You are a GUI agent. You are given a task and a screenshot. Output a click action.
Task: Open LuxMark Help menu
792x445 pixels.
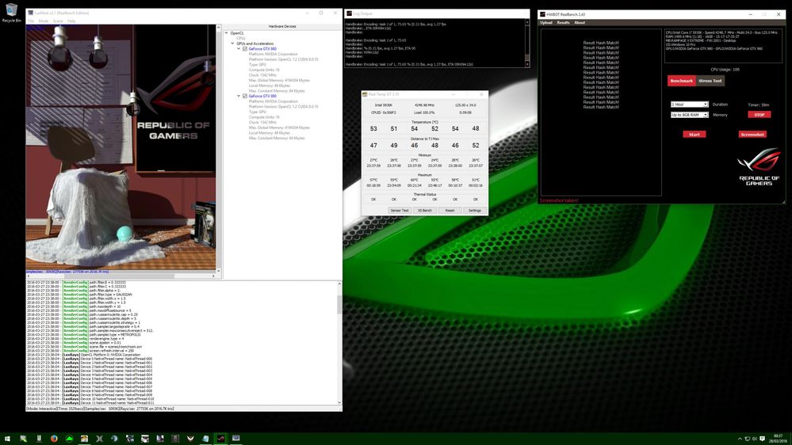[x=71, y=21]
